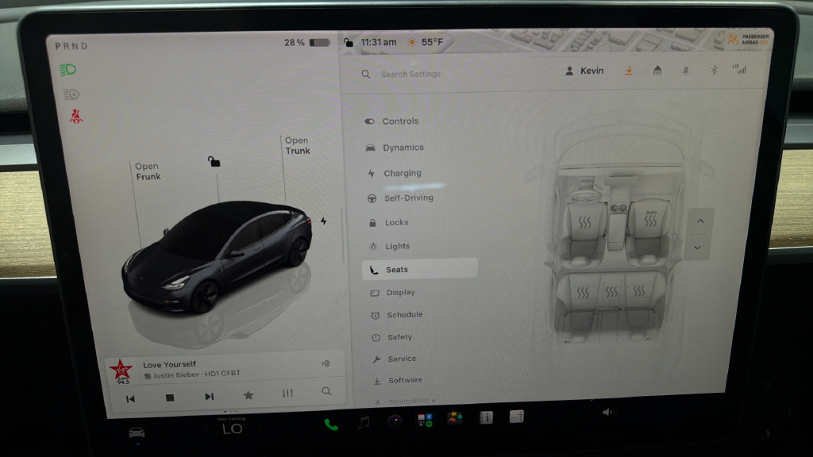
Task: Favorite the current station with the star
Action: [x=249, y=395]
